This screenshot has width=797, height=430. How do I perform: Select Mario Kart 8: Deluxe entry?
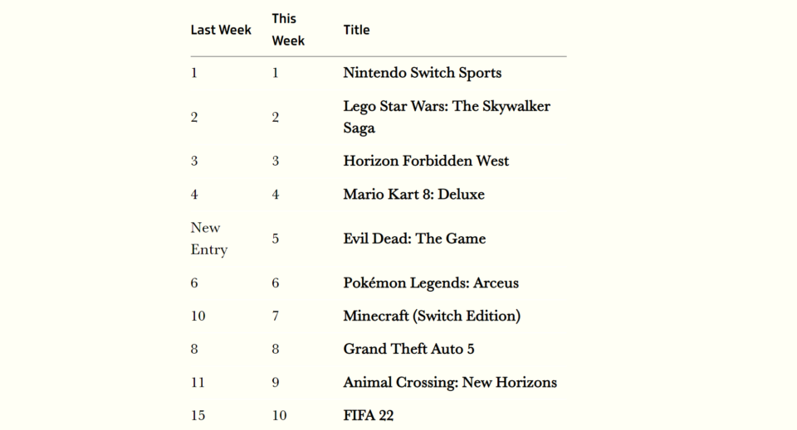pos(413,194)
